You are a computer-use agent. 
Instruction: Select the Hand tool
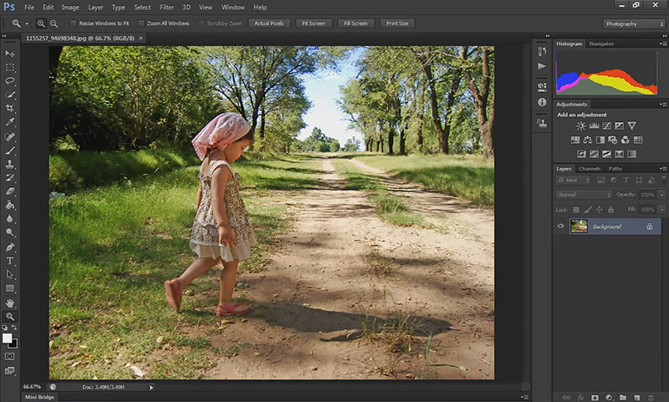pos(10,303)
